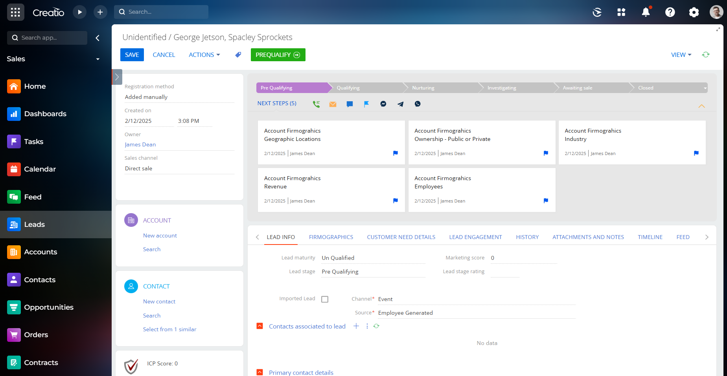
Task: Click flag on Ownership - Public or Private card
Action: pyautogui.click(x=546, y=153)
